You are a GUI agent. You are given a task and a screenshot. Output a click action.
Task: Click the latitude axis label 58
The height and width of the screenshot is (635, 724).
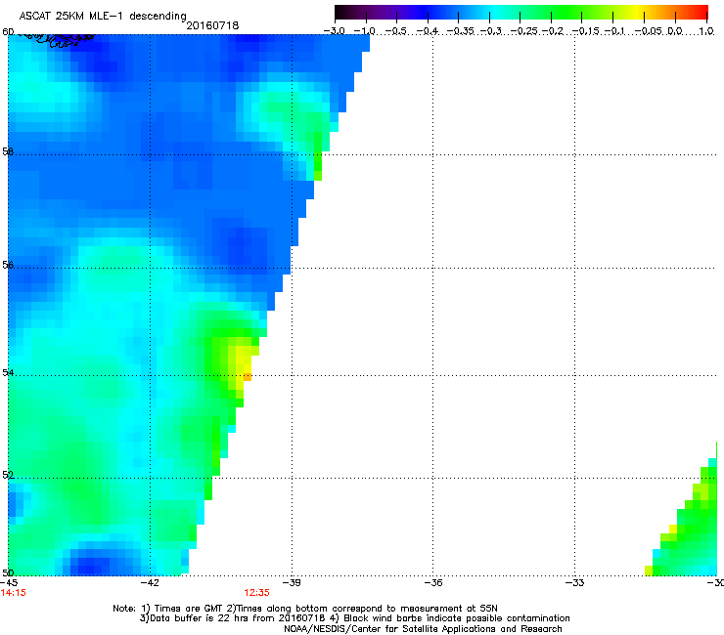[x=8, y=151]
